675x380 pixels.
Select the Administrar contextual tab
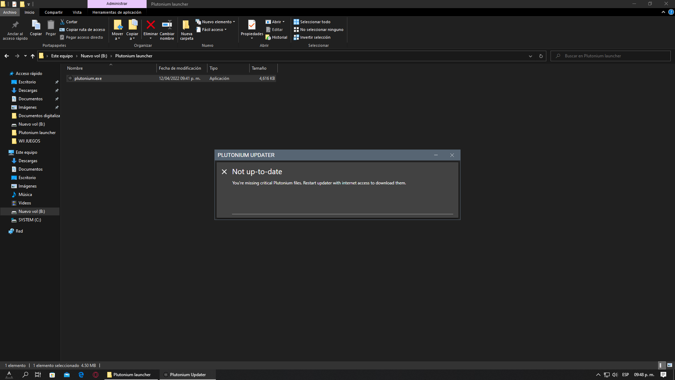click(x=117, y=4)
